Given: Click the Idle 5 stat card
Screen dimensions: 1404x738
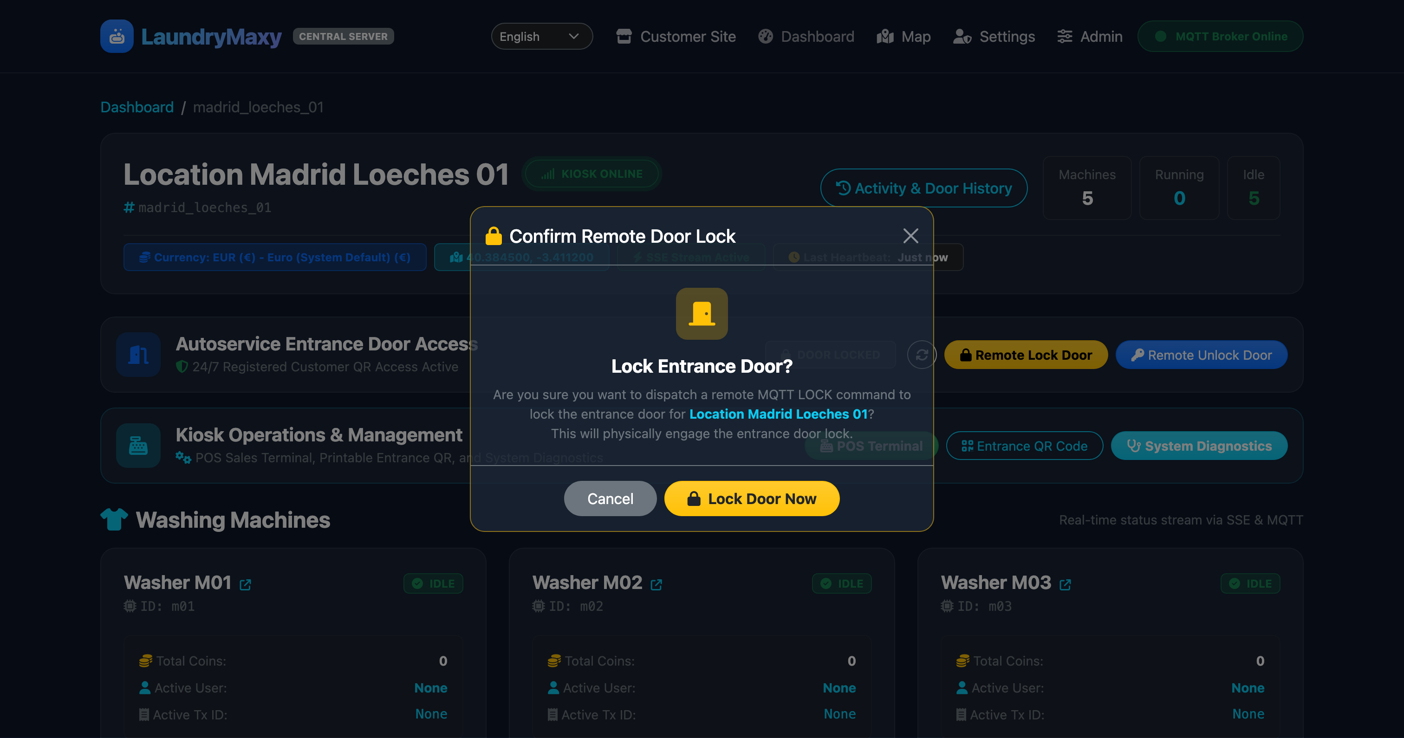Looking at the screenshot, I should [x=1254, y=188].
